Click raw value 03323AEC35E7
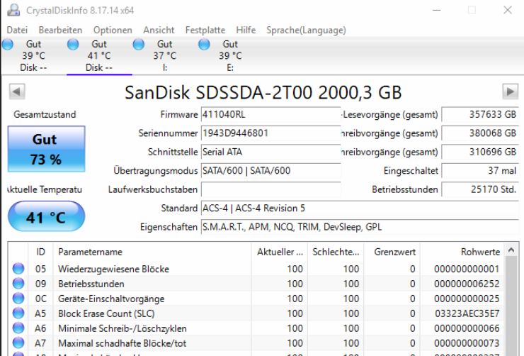Image resolution: width=524 pixels, height=356 pixels. pyautogui.click(x=467, y=313)
